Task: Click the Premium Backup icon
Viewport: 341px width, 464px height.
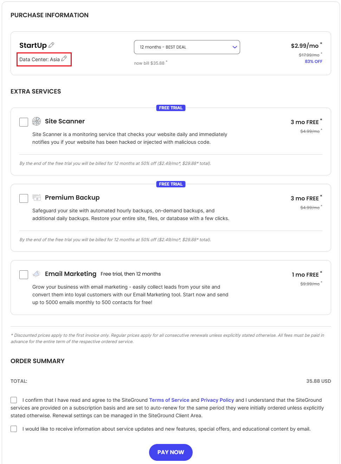Action: click(37, 198)
